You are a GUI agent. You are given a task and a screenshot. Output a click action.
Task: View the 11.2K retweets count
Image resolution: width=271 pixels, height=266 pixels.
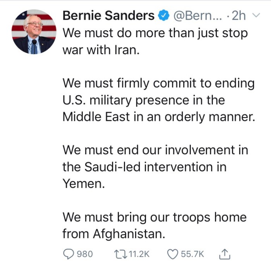pyautogui.click(x=138, y=254)
